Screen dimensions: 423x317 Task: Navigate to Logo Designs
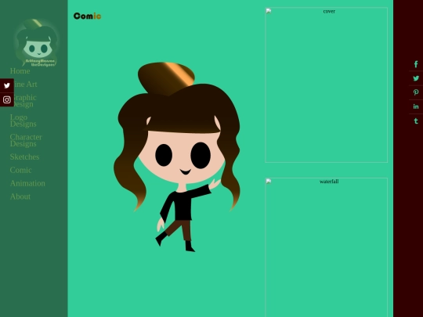pos(23,121)
